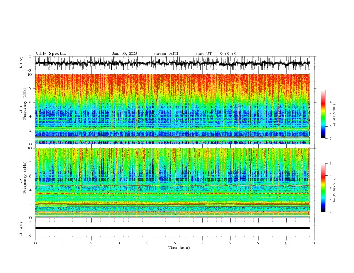Click time axis tick label "3"
Viewport: 354px width, 273px height.
[119, 243]
